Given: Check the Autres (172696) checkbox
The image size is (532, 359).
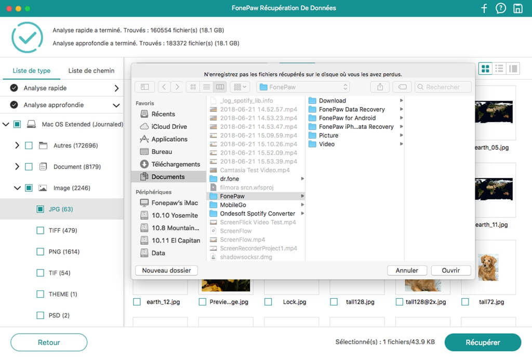Looking at the screenshot, I should 29,145.
